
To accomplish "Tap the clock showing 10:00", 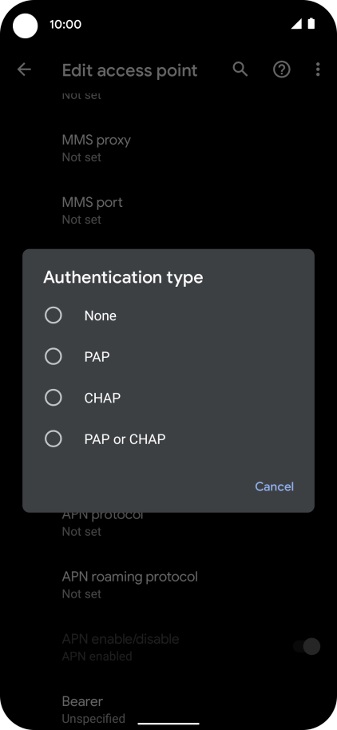I will point(65,24).
